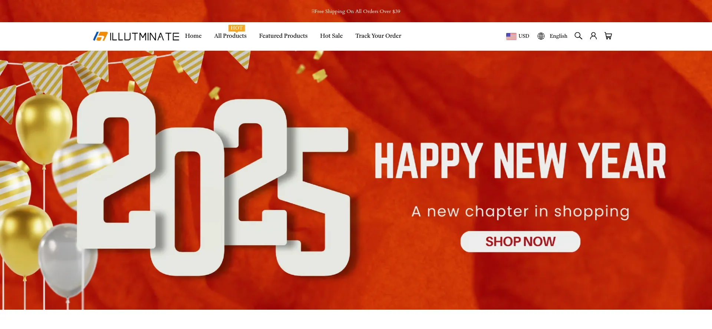Viewport: 712px width, 329px height.
Task: Click the HOT badge above All Products
Action: (x=237, y=28)
